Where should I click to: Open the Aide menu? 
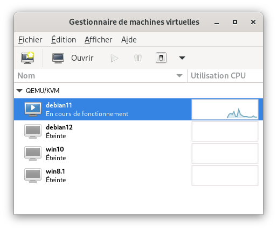(129, 40)
